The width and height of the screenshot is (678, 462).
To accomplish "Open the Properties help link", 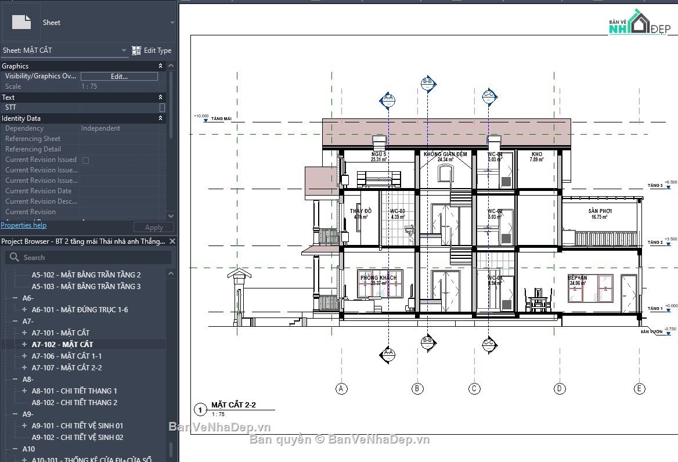I will (x=23, y=225).
